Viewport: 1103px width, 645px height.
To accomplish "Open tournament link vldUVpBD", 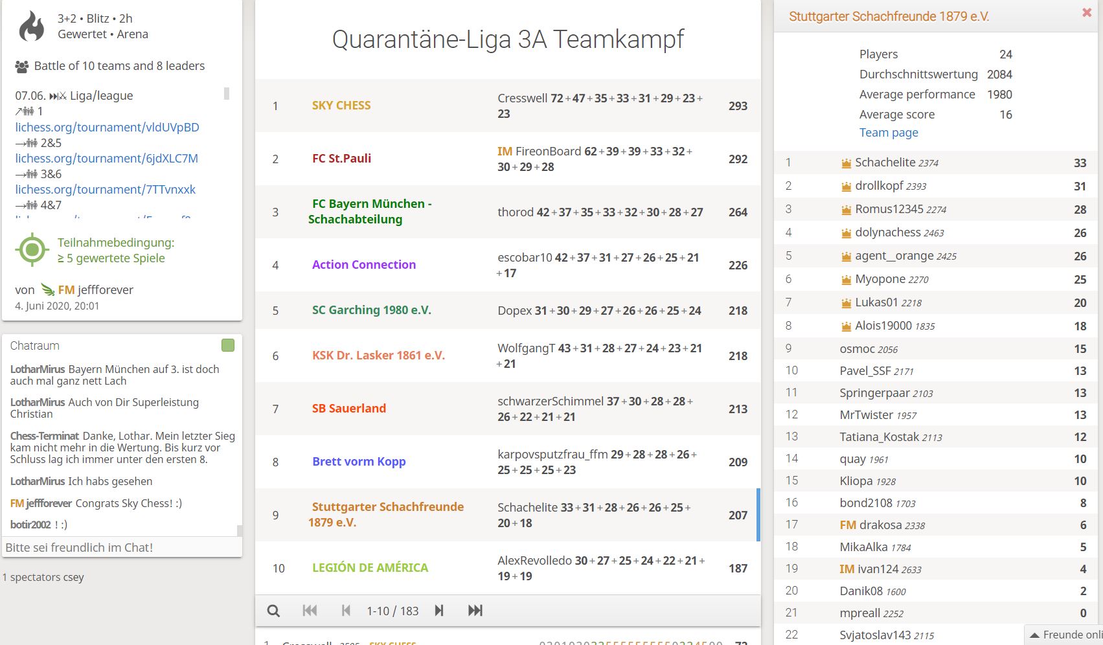I will 107,128.
